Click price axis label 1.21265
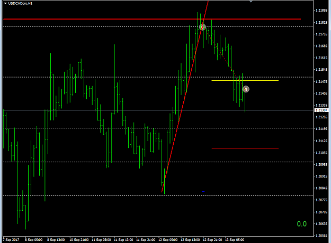331x243 pixels. pos(321,117)
